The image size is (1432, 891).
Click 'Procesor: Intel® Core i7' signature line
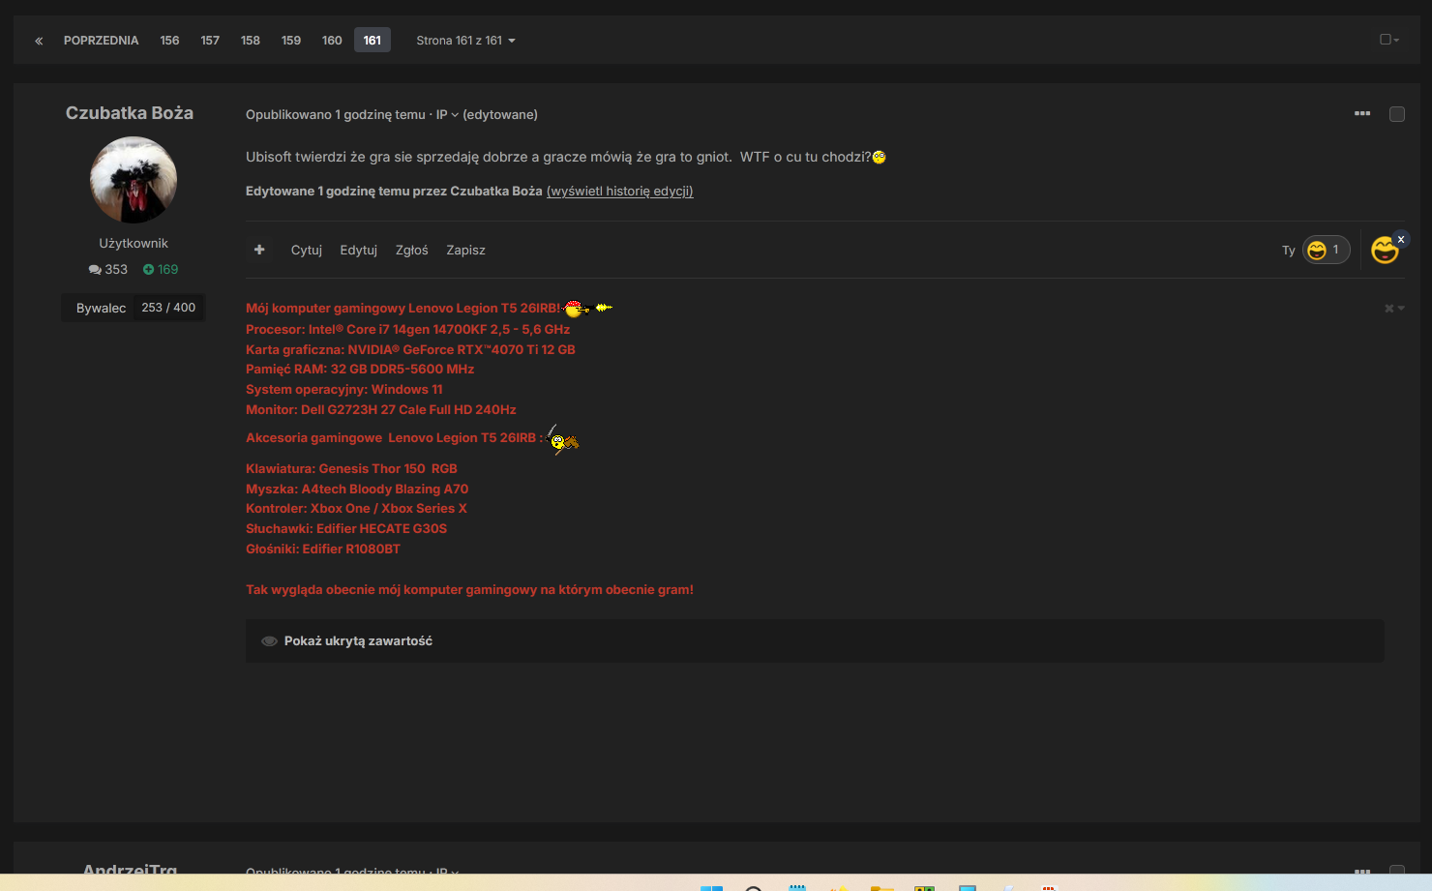(x=408, y=330)
